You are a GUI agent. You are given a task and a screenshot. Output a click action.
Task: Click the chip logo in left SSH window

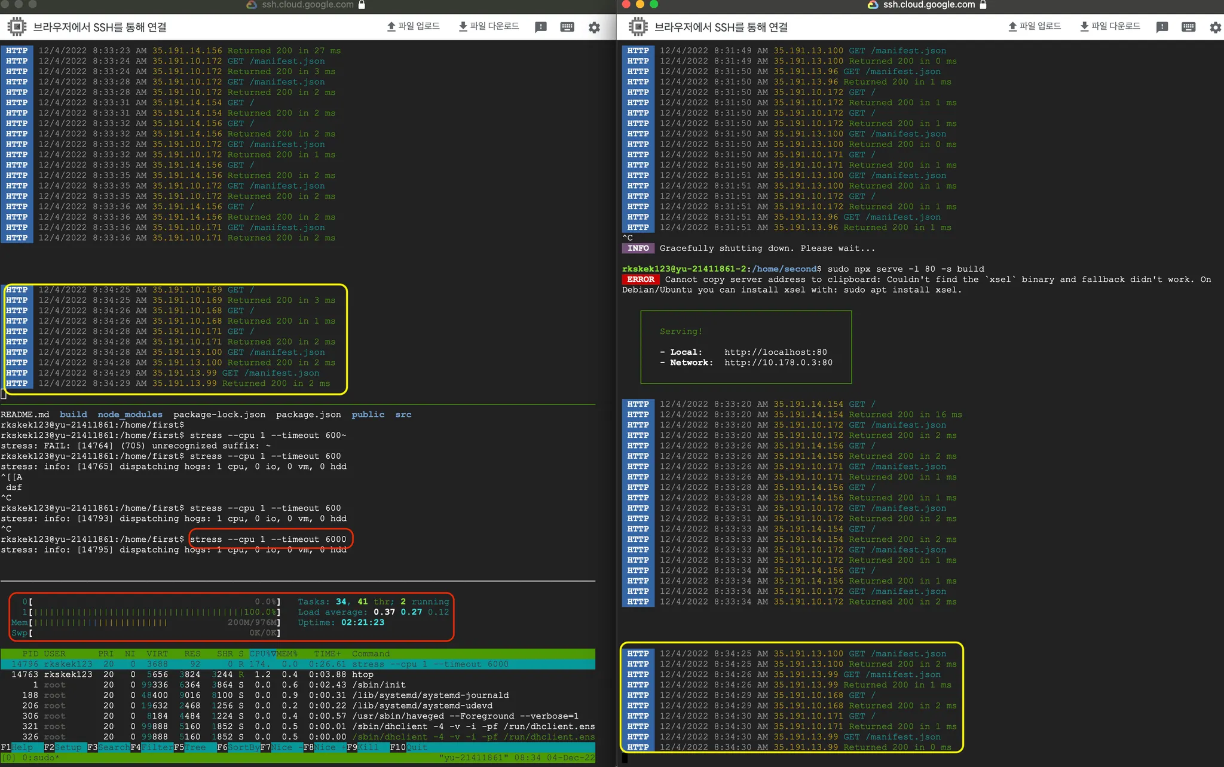[x=17, y=27]
